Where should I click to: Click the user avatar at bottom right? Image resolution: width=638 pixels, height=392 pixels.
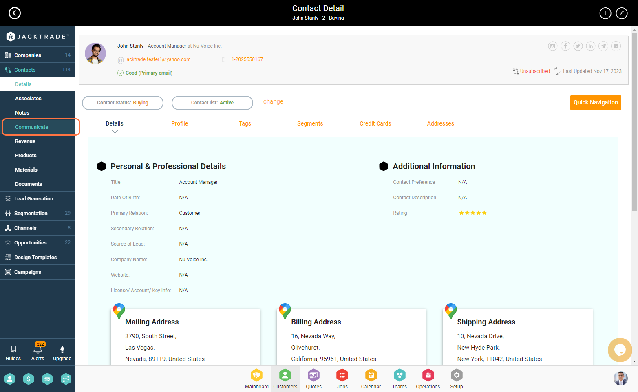(620, 379)
